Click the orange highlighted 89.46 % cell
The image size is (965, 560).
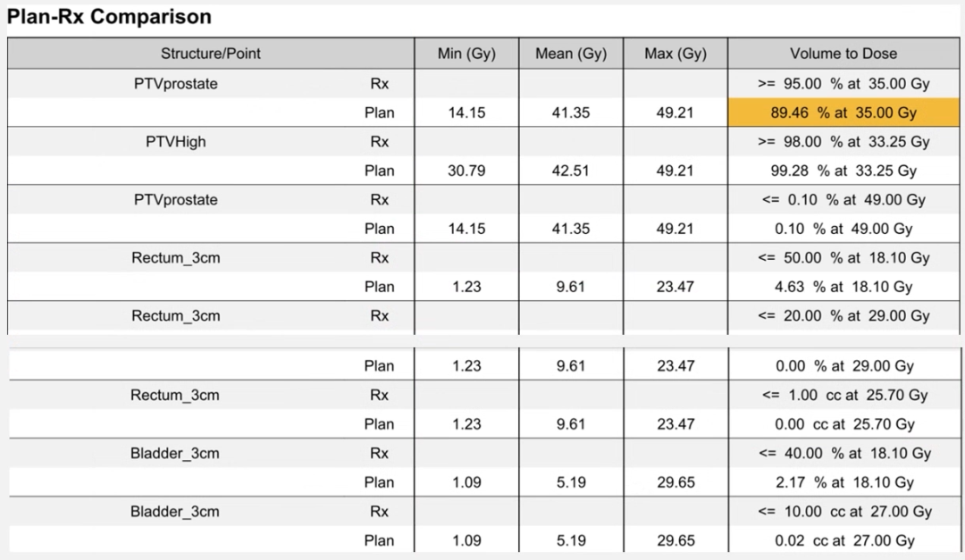843,113
